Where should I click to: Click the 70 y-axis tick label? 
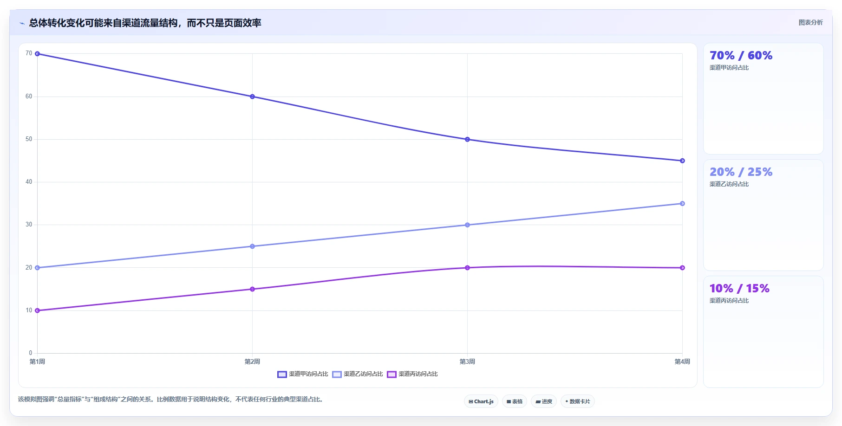click(x=29, y=53)
